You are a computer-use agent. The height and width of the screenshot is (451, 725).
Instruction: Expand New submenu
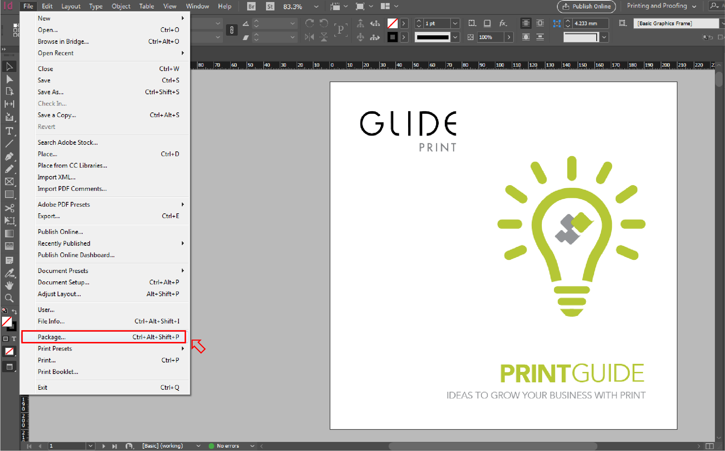point(111,18)
